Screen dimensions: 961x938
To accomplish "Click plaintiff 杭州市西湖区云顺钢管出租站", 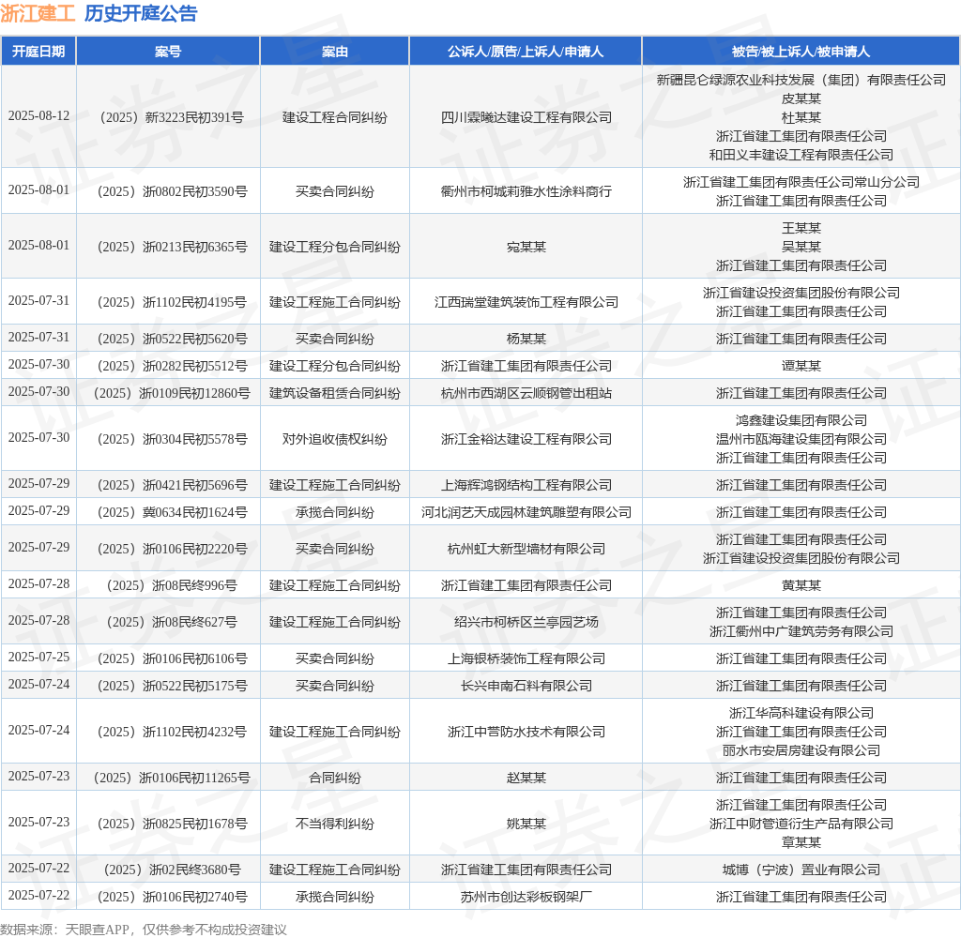I will (526, 393).
